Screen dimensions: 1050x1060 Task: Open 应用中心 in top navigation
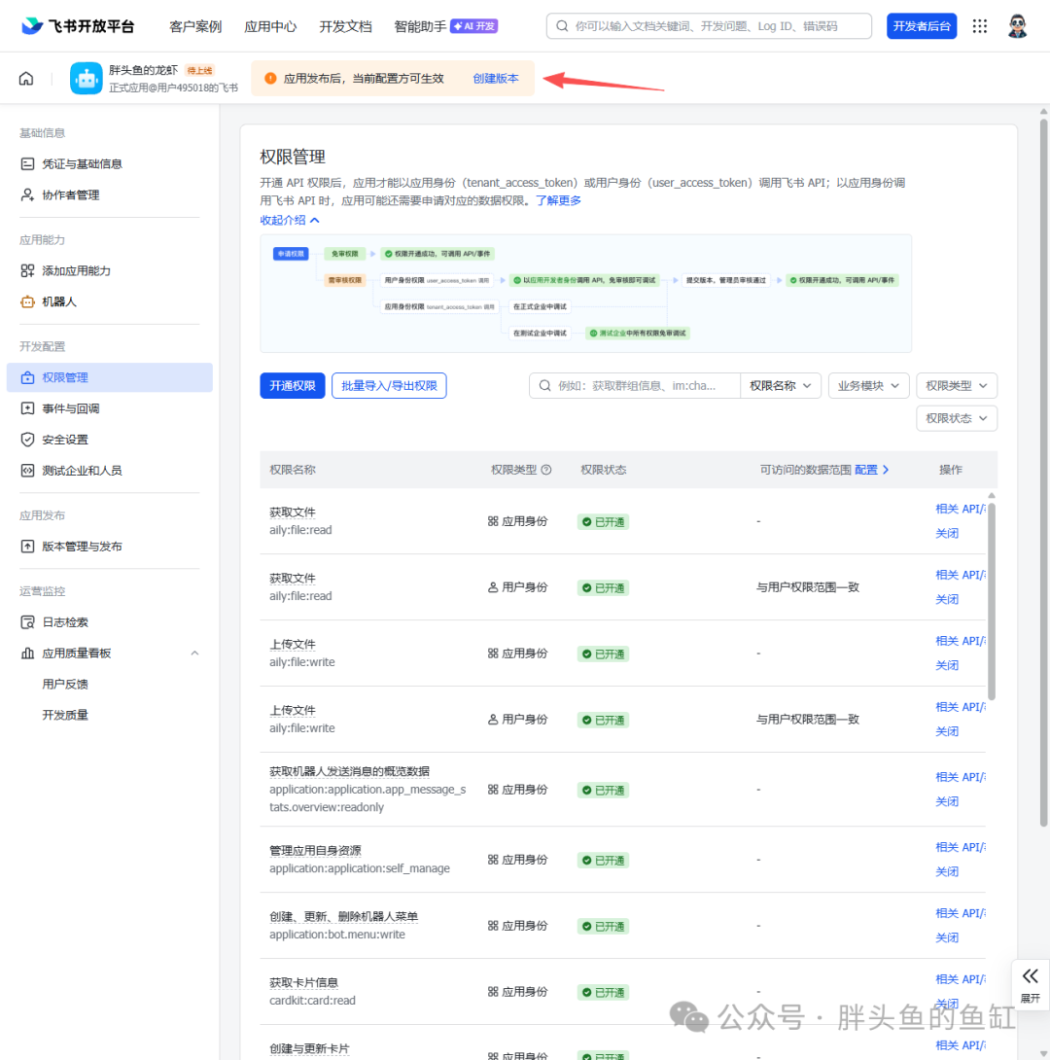[270, 26]
